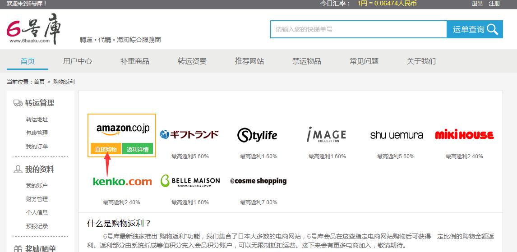
Task: Click the exchange rate 1円 = 0.06474人民币
Action: (x=387, y=4)
